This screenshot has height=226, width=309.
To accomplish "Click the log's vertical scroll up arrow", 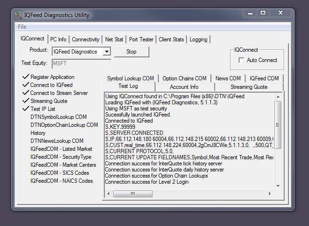I will [278, 97].
